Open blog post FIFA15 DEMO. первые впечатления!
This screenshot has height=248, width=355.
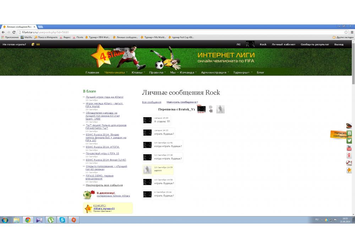click(99, 177)
